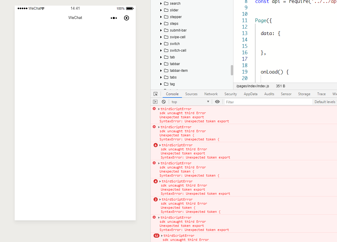Select the tabs folder icon
This screenshot has width=337, height=242.
click(166, 77)
